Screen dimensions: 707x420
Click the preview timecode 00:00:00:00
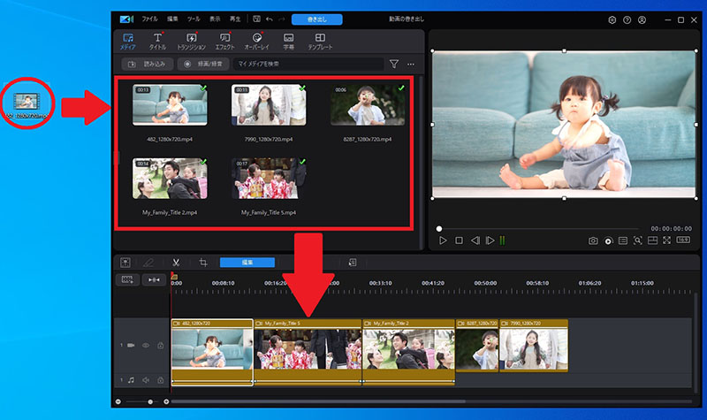(671, 229)
